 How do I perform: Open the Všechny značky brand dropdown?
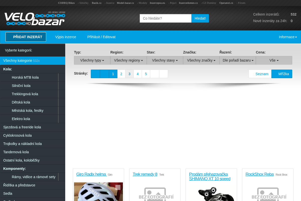(201, 60)
